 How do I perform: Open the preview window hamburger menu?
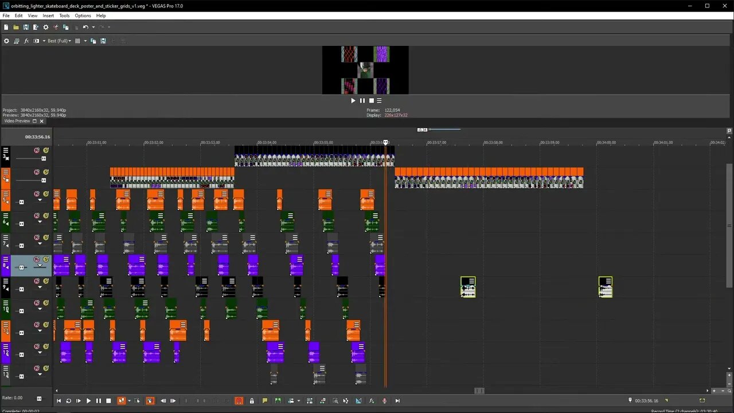379,100
